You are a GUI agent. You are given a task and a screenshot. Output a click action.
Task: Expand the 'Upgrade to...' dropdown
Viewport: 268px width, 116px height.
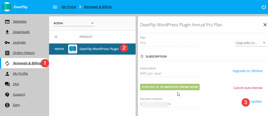pyautogui.click(x=250, y=43)
